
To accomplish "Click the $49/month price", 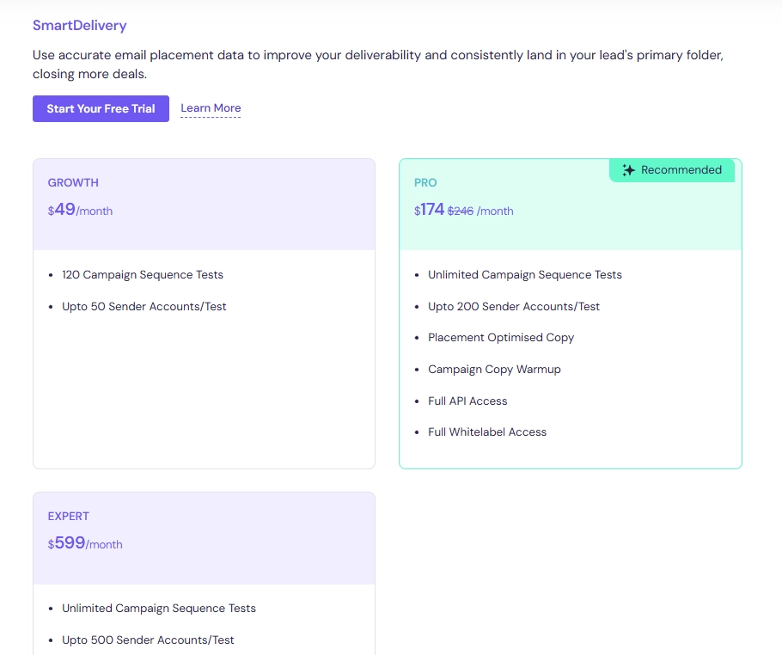I will point(80,210).
